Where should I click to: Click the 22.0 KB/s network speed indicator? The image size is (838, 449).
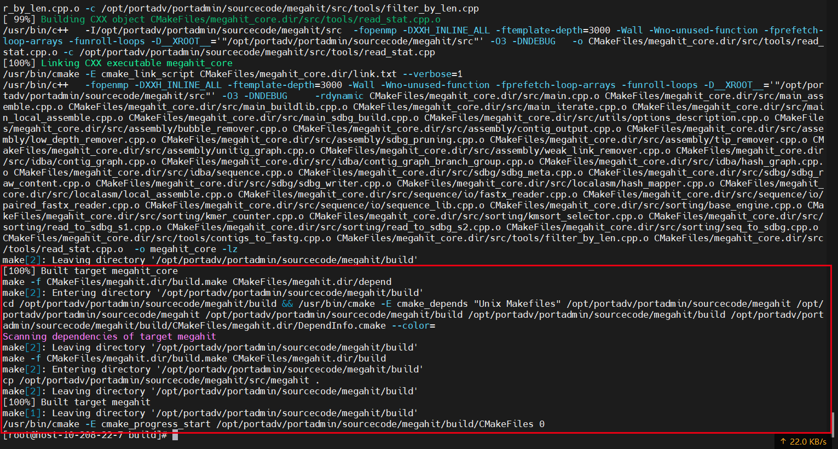tap(804, 441)
